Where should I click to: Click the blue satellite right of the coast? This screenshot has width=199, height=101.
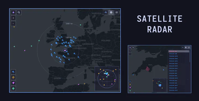click(x=164, y=70)
